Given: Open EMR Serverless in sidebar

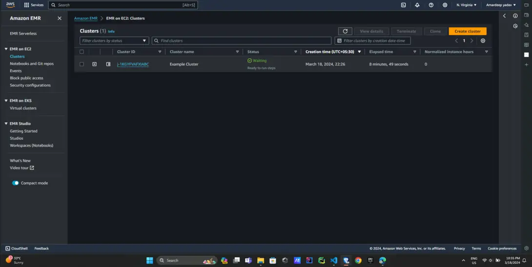Looking at the screenshot, I should pyautogui.click(x=23, y=34).
